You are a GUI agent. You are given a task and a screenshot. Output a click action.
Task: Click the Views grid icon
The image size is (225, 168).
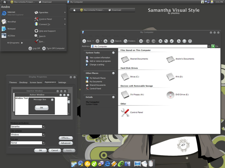coord(141,41)
